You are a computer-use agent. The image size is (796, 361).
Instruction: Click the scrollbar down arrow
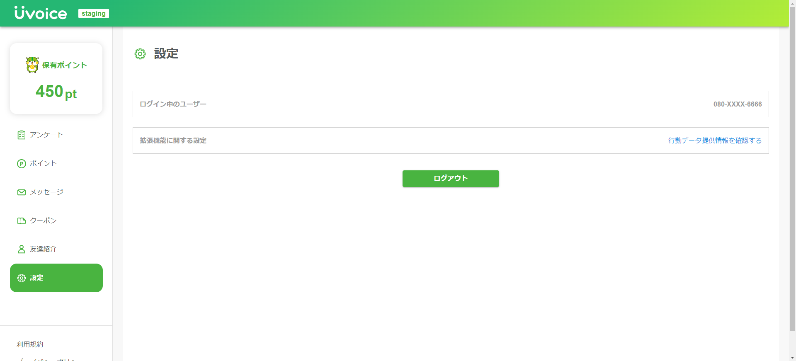click(x=792, y=357)
